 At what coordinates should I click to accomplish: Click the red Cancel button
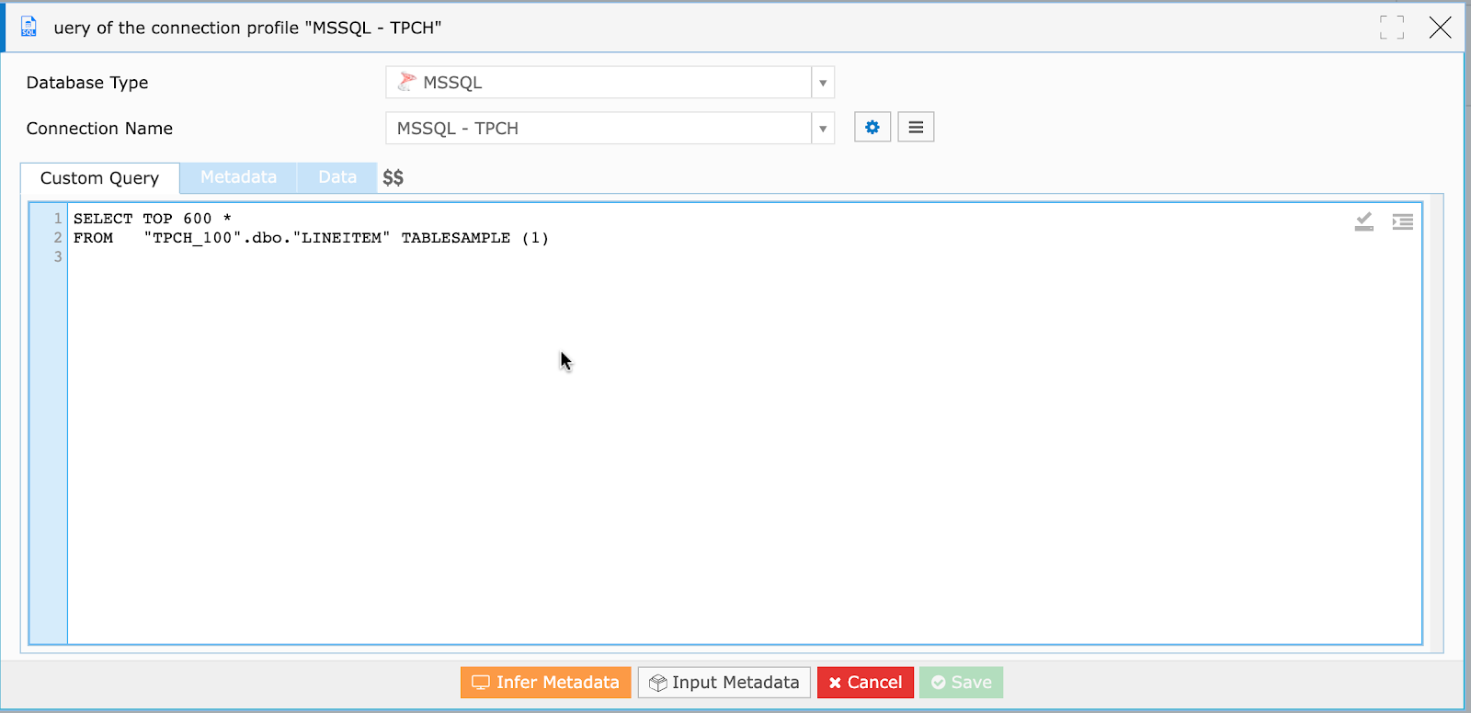pos(865,683)
